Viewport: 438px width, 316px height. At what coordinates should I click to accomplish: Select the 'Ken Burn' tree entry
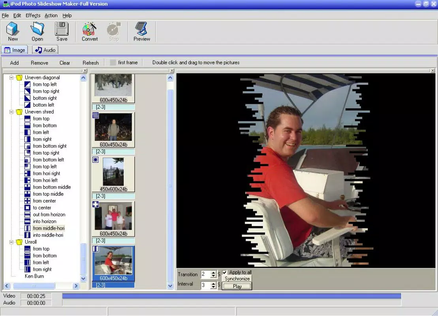[34, 276]
